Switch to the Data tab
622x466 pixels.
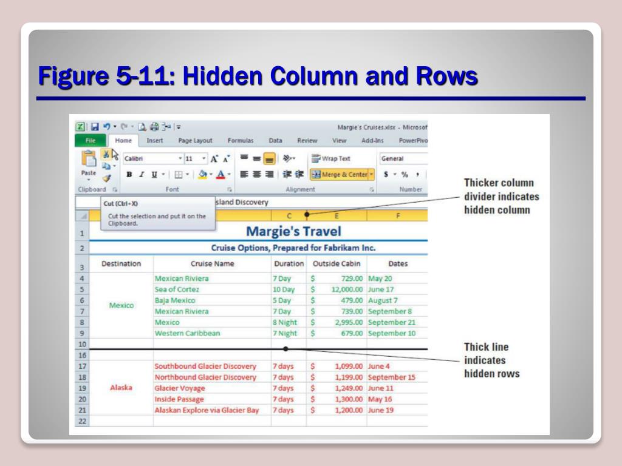(275, 140)
